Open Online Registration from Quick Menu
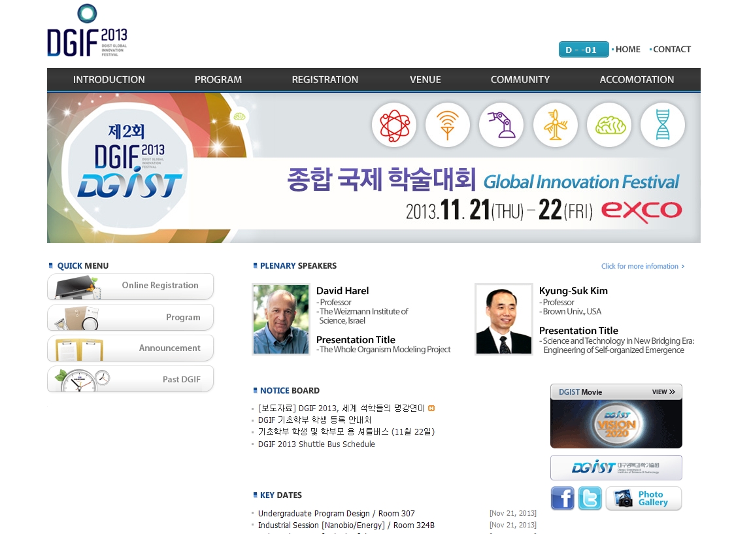 [130, 286]
